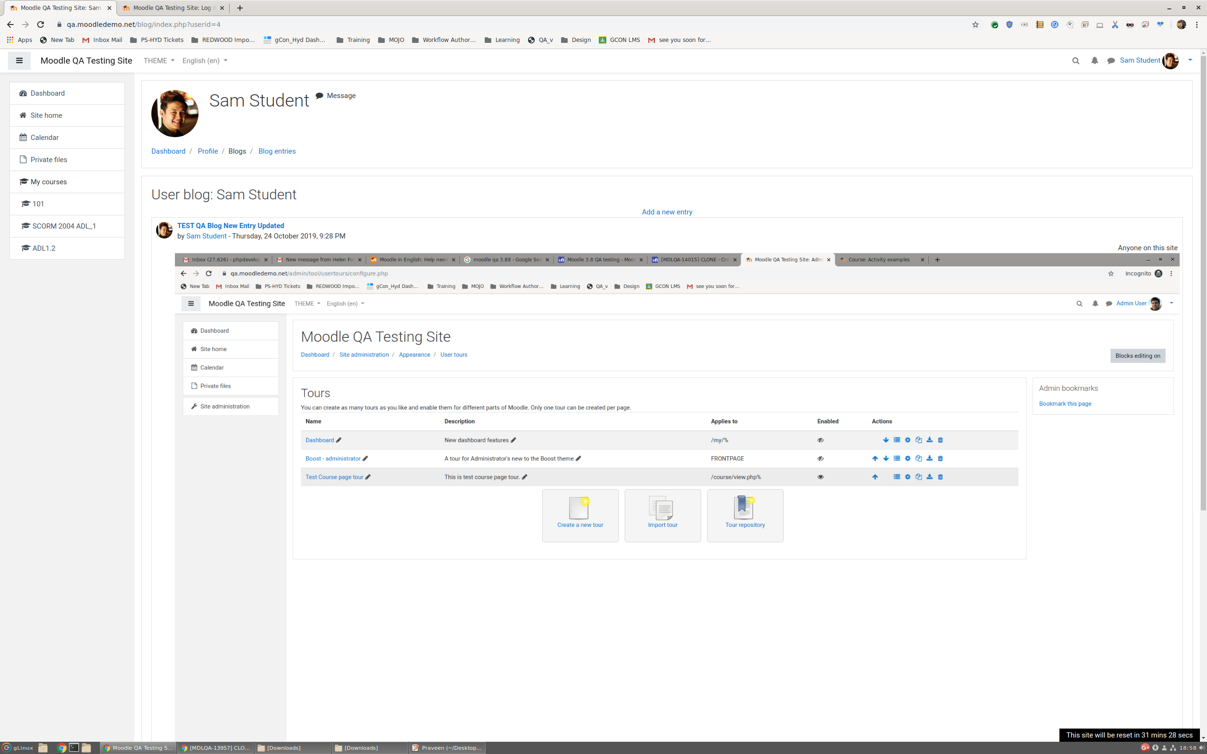Open My courses in the left navigation
Image resolution: width=1207 pixels, height=754 pixels.
point(67,182)
